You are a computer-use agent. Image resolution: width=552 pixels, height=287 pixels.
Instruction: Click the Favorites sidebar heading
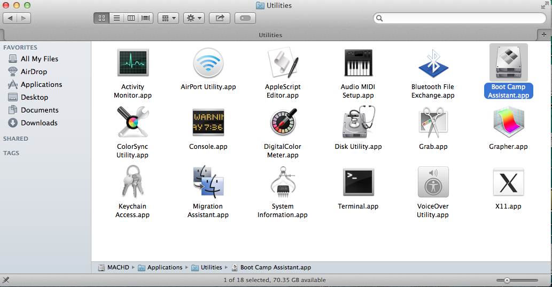tap(20, 47)
